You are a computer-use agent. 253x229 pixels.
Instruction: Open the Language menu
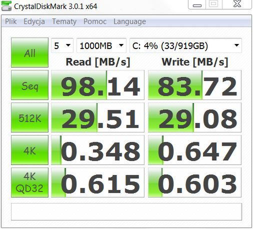(x=129, y=21)
